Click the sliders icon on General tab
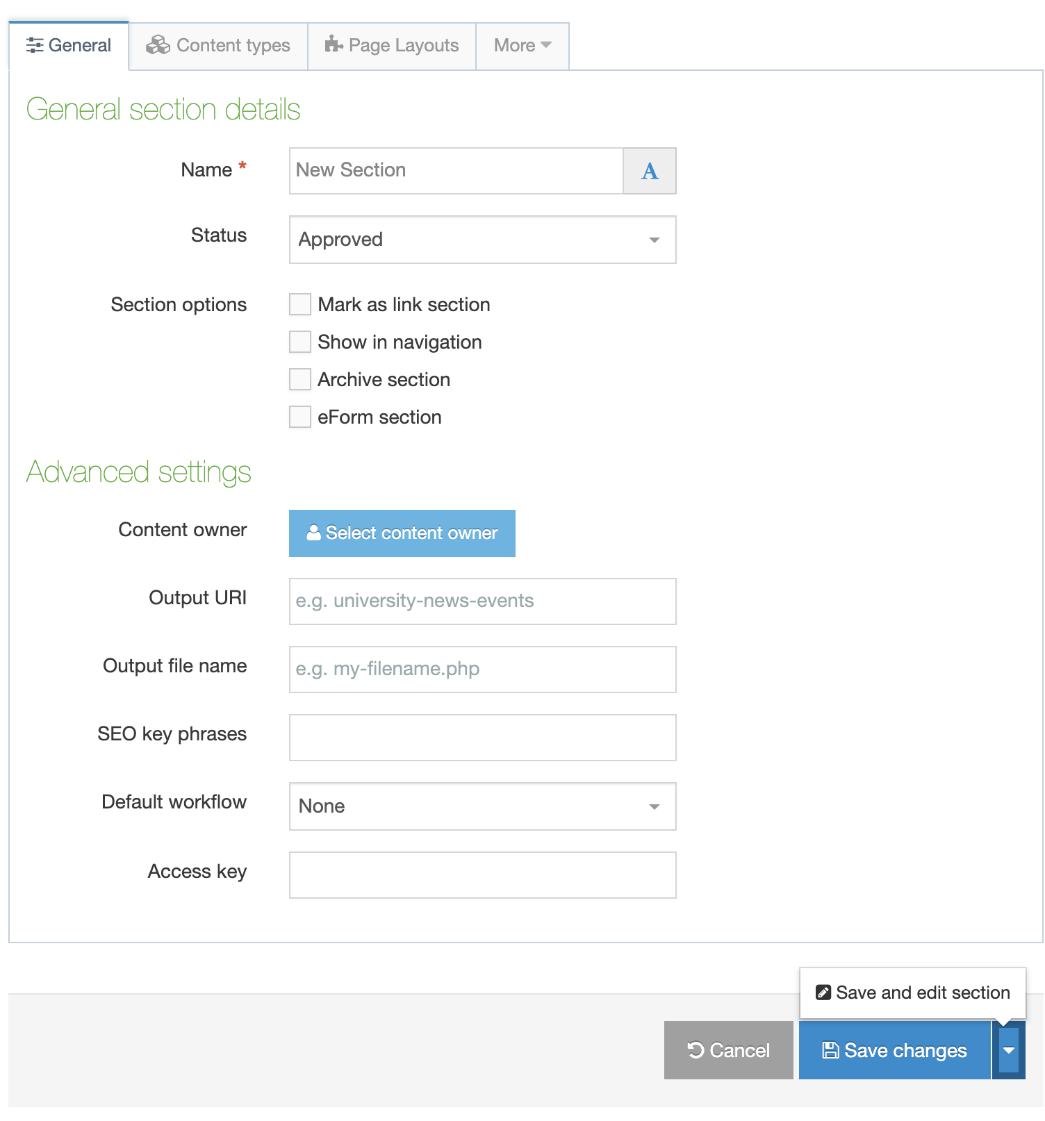Screen dimensions: 1045x1121 coord(35,46)
